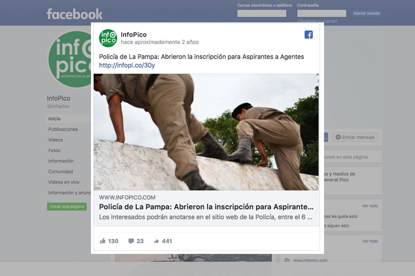Open Información in the sidebar
The image size is (415, 276).
coord(61,161)
